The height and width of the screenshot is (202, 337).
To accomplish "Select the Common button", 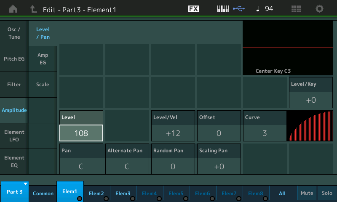I will click(43, 194).
